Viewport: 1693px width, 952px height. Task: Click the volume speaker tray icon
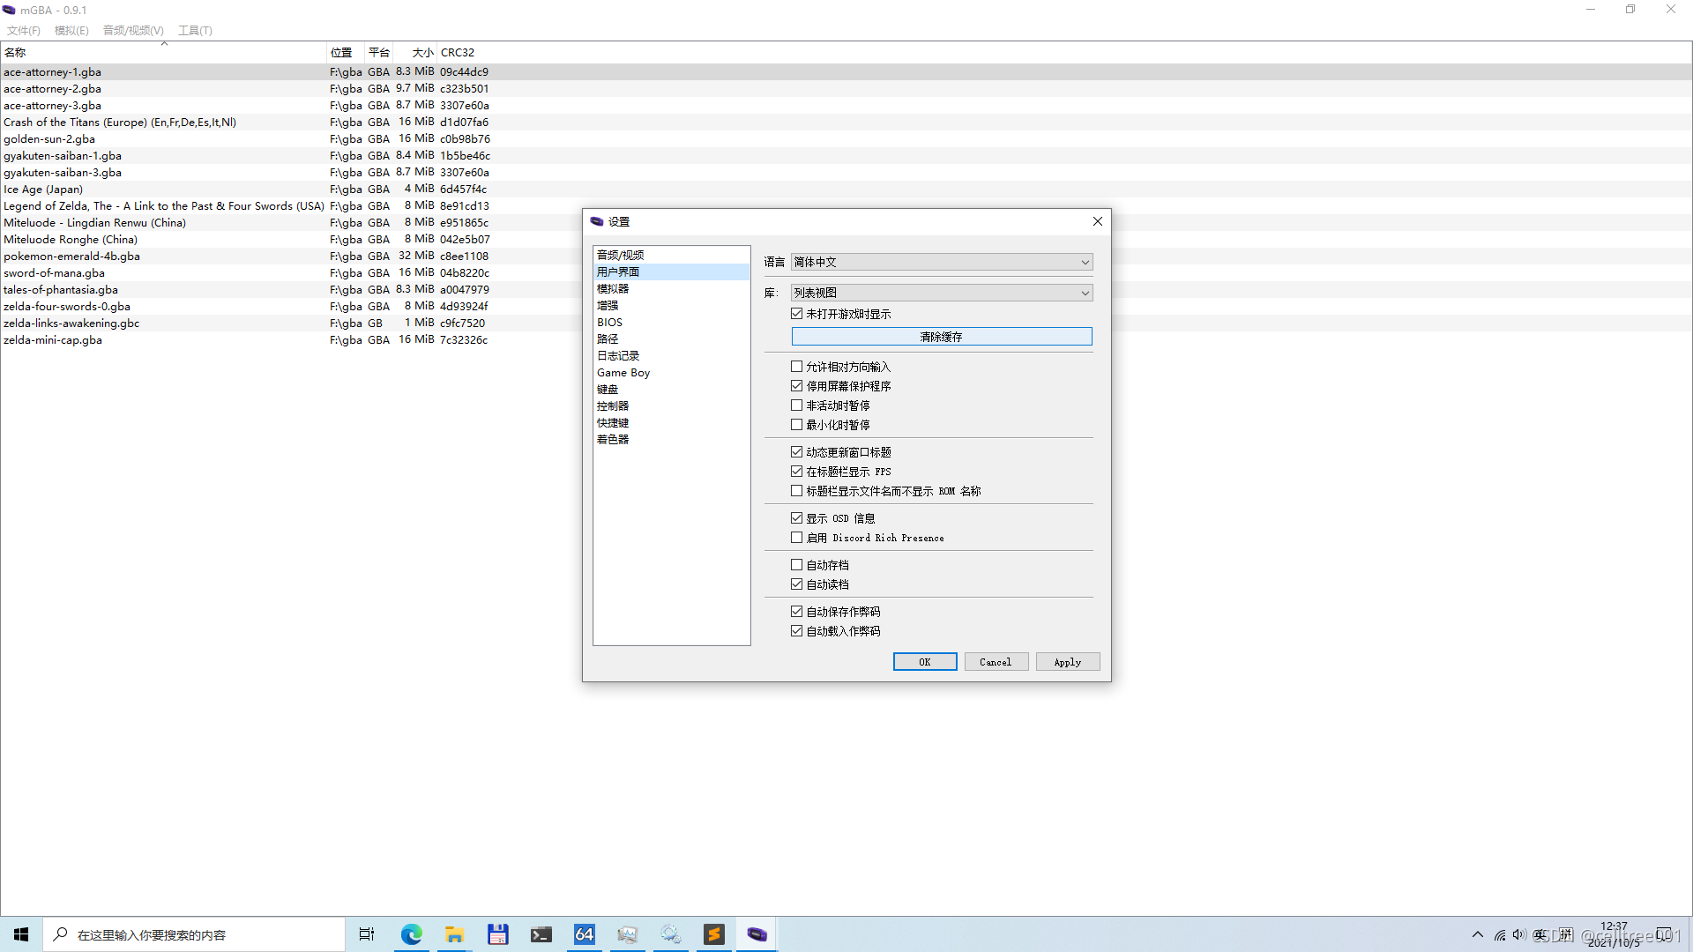[x=1518, y=934]
